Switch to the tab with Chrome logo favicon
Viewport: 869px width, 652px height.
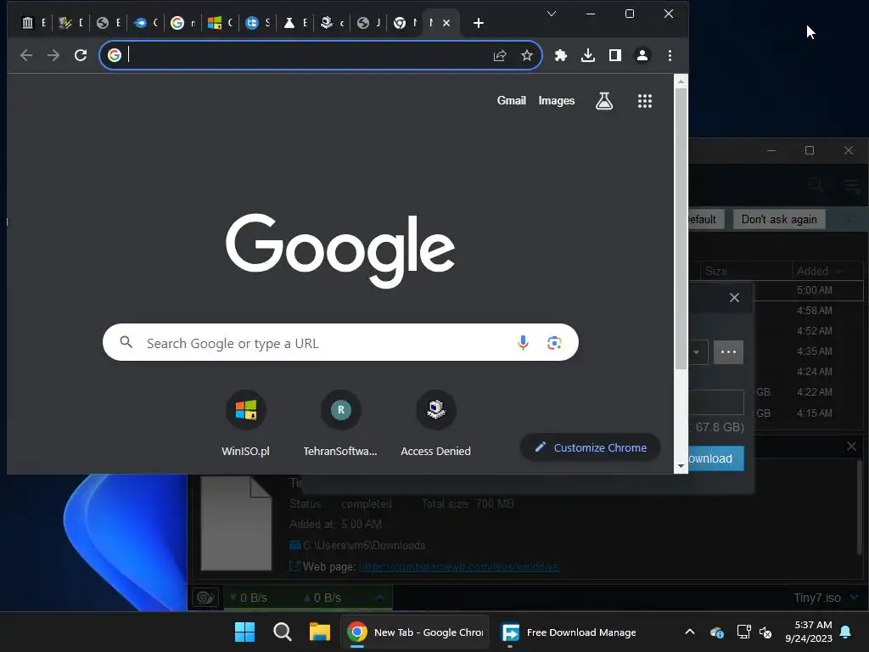(x=405, y=23)
